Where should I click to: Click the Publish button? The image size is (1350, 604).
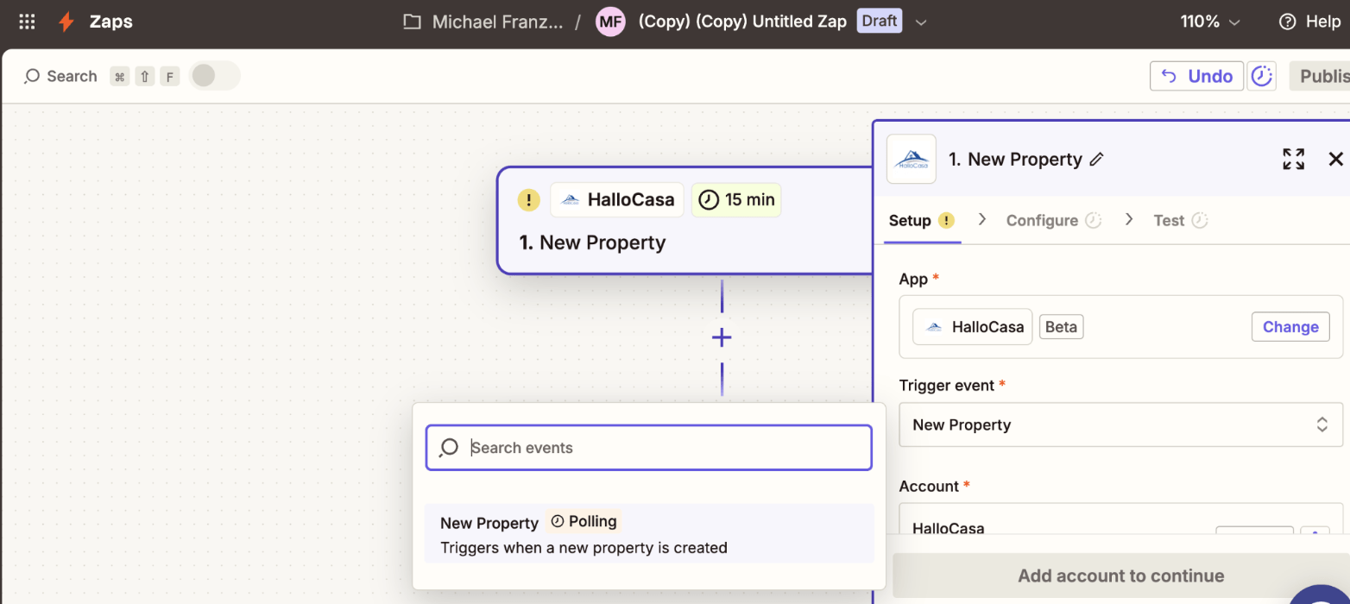[x=1319, y=76]
